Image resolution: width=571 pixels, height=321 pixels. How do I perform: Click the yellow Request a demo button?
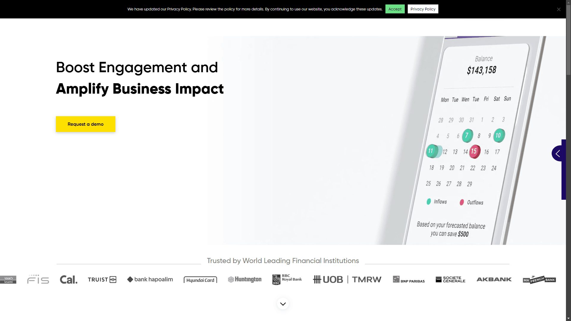click(x=85, y=124)
